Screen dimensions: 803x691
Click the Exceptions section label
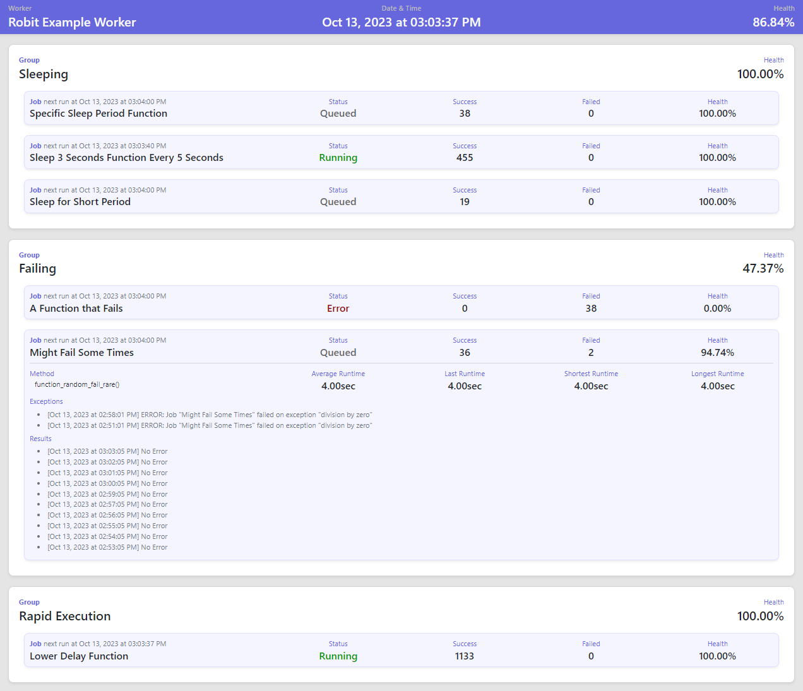[46, 402]
